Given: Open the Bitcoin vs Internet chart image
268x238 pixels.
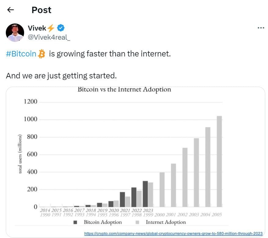Looking at the screenshot, I should (136, 153).
